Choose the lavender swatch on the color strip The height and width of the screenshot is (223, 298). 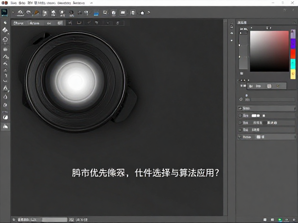[293, 34]
